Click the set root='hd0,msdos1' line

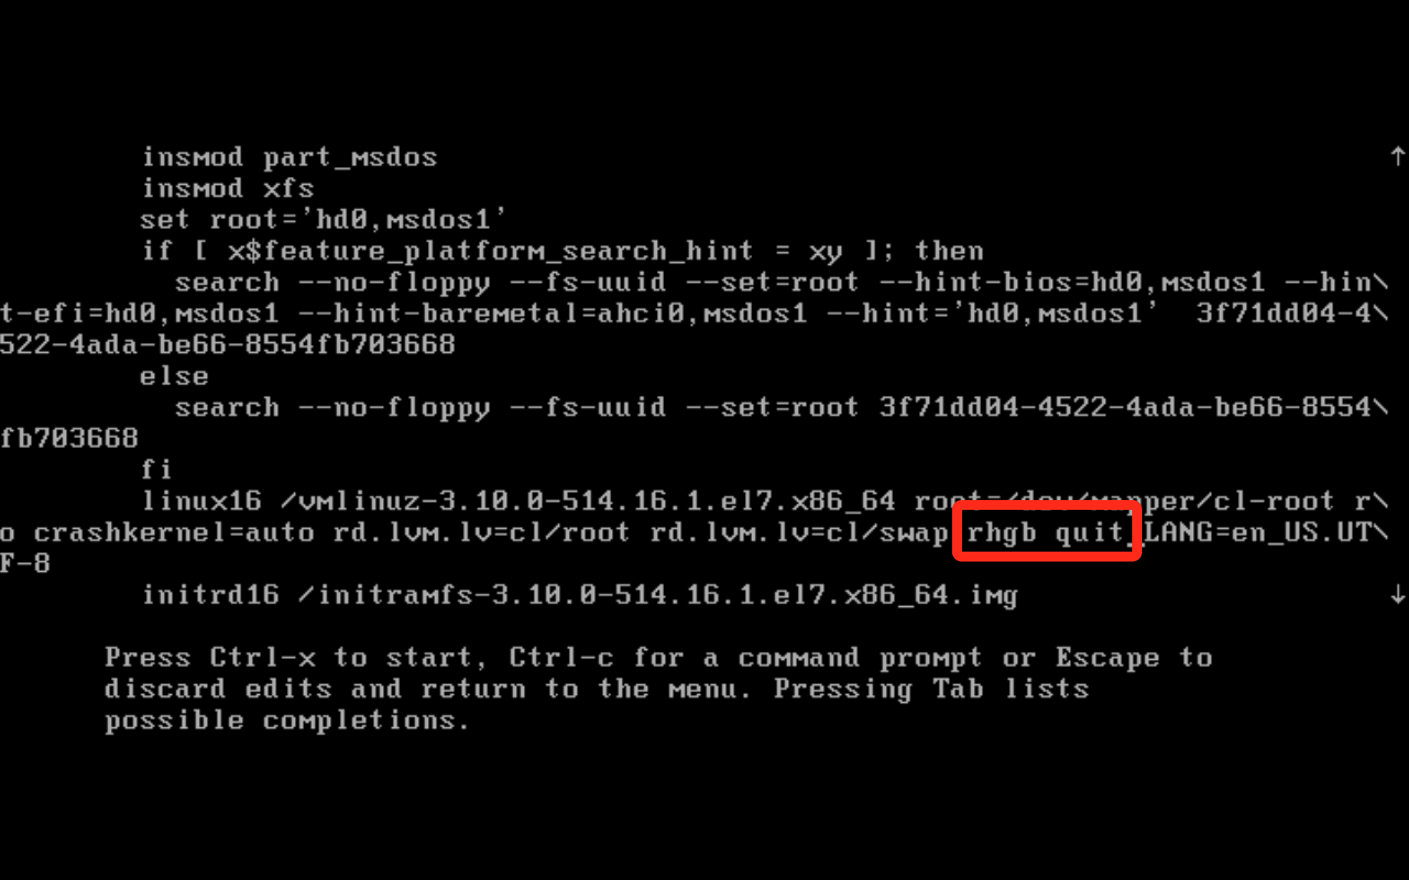(x=323, y=220)
